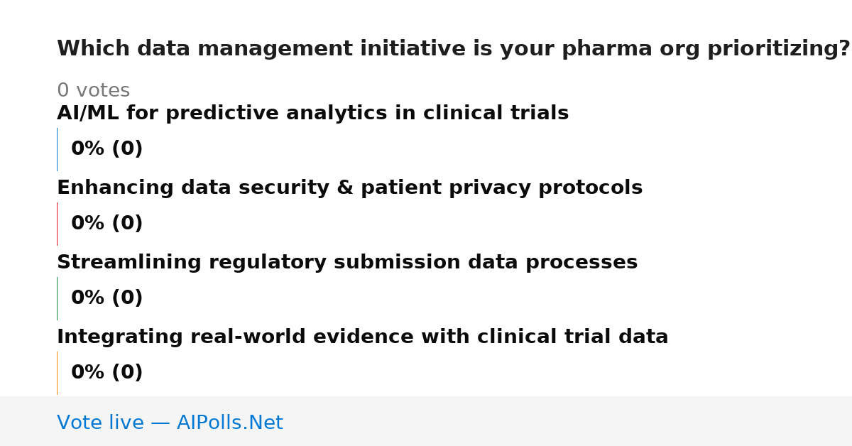
Task: Click the orange bar for real-world evidence
Action: pyautogui.click(x=57, y=373)
